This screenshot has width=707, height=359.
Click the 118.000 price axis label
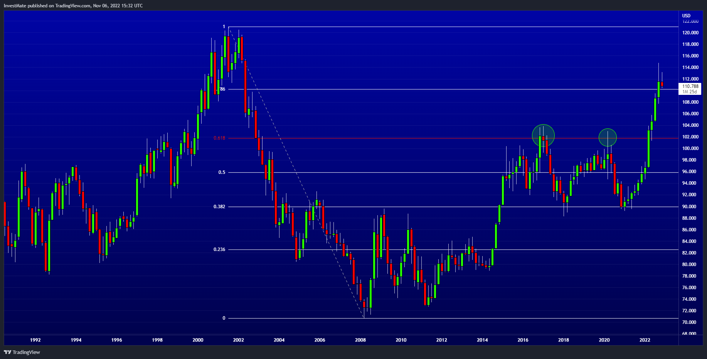pyautogui.click(x=690, y=44)
